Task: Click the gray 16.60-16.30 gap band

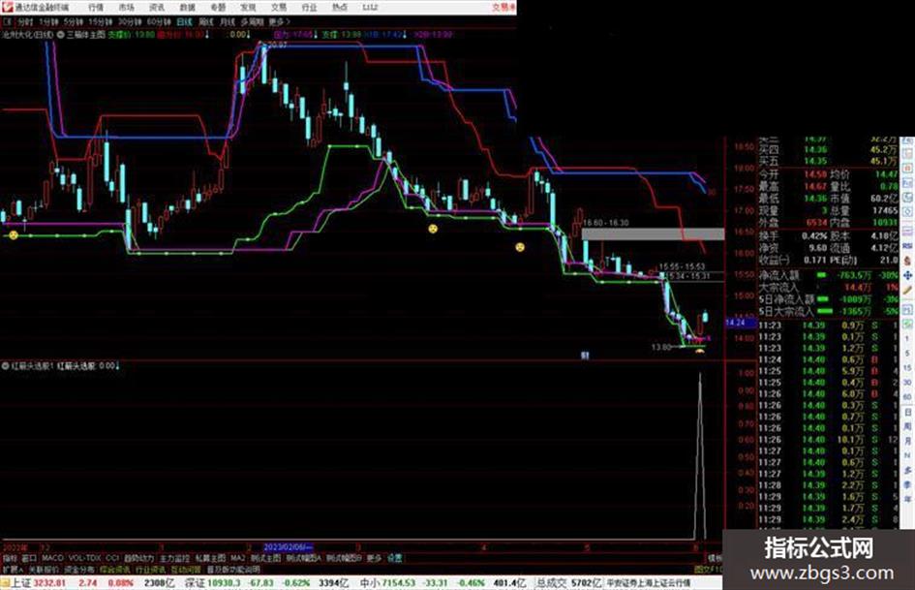Action: click(x=653, y=233)
